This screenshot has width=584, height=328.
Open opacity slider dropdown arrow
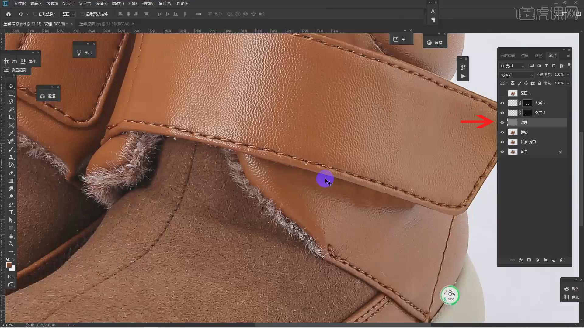click(x=568, y=75)
